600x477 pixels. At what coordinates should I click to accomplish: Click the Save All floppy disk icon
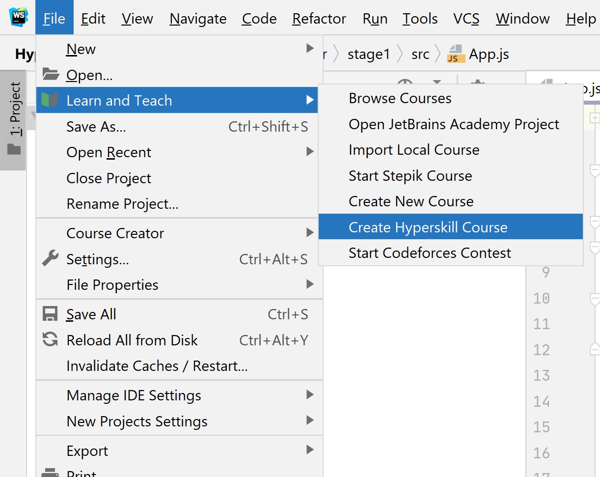coord(50,314)
